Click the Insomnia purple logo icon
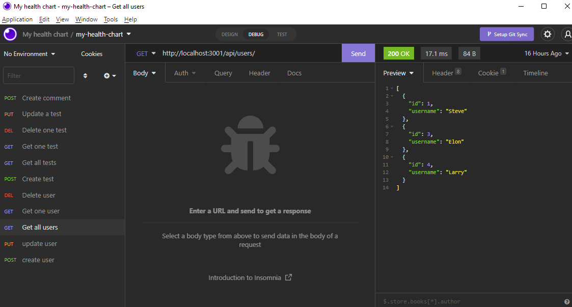Screen dimensions: 572x307 (10, 34)
